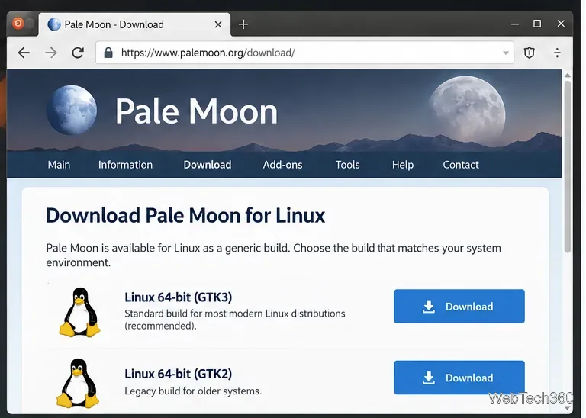Click the Linux 64-bit (GTK2) heading

point(179,374)
